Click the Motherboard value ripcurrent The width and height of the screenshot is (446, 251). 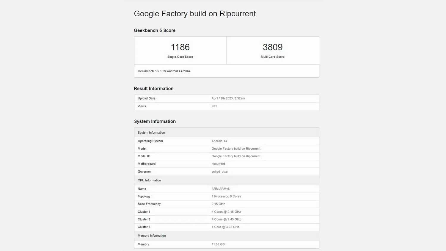pyautogui.click(x=218, y=164)
